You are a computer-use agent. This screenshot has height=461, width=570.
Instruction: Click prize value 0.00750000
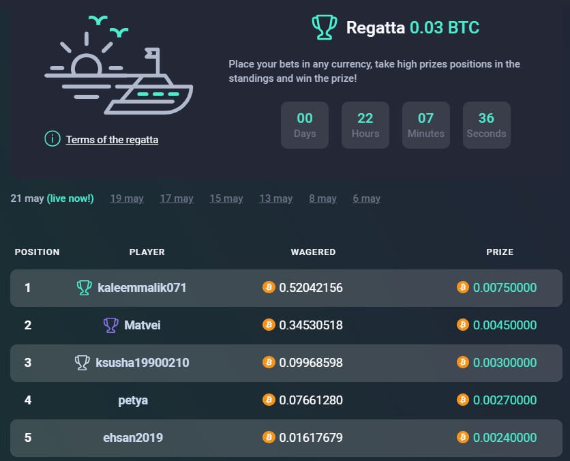coord(505,288)
